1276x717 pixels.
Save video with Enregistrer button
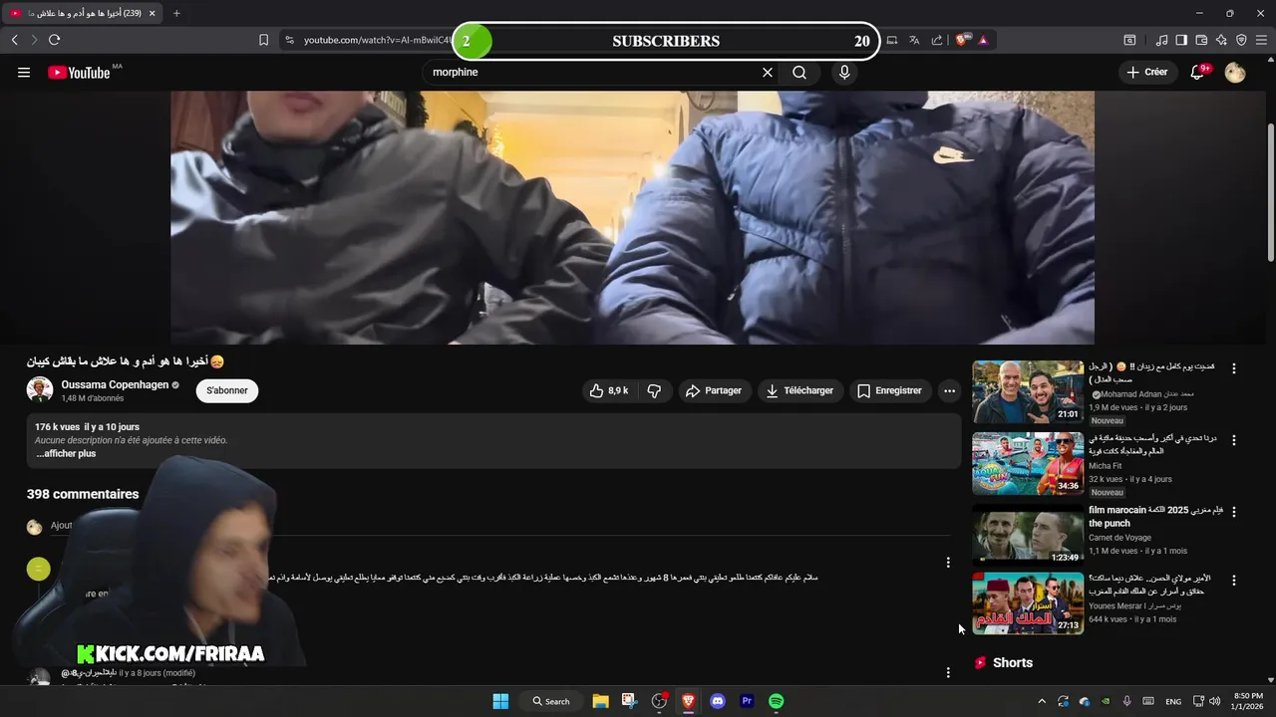(890, 390)
